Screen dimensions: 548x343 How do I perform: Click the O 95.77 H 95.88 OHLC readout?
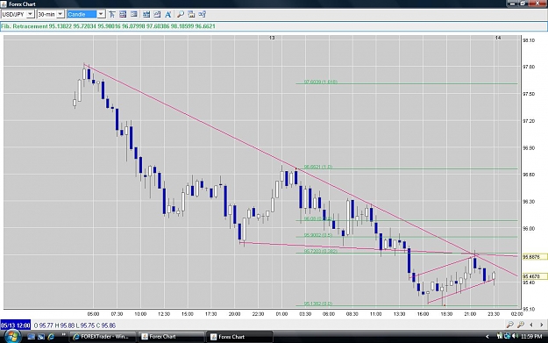pos(75,325)
